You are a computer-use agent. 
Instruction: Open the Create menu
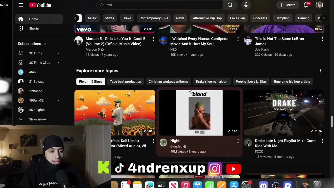point(287,5)
